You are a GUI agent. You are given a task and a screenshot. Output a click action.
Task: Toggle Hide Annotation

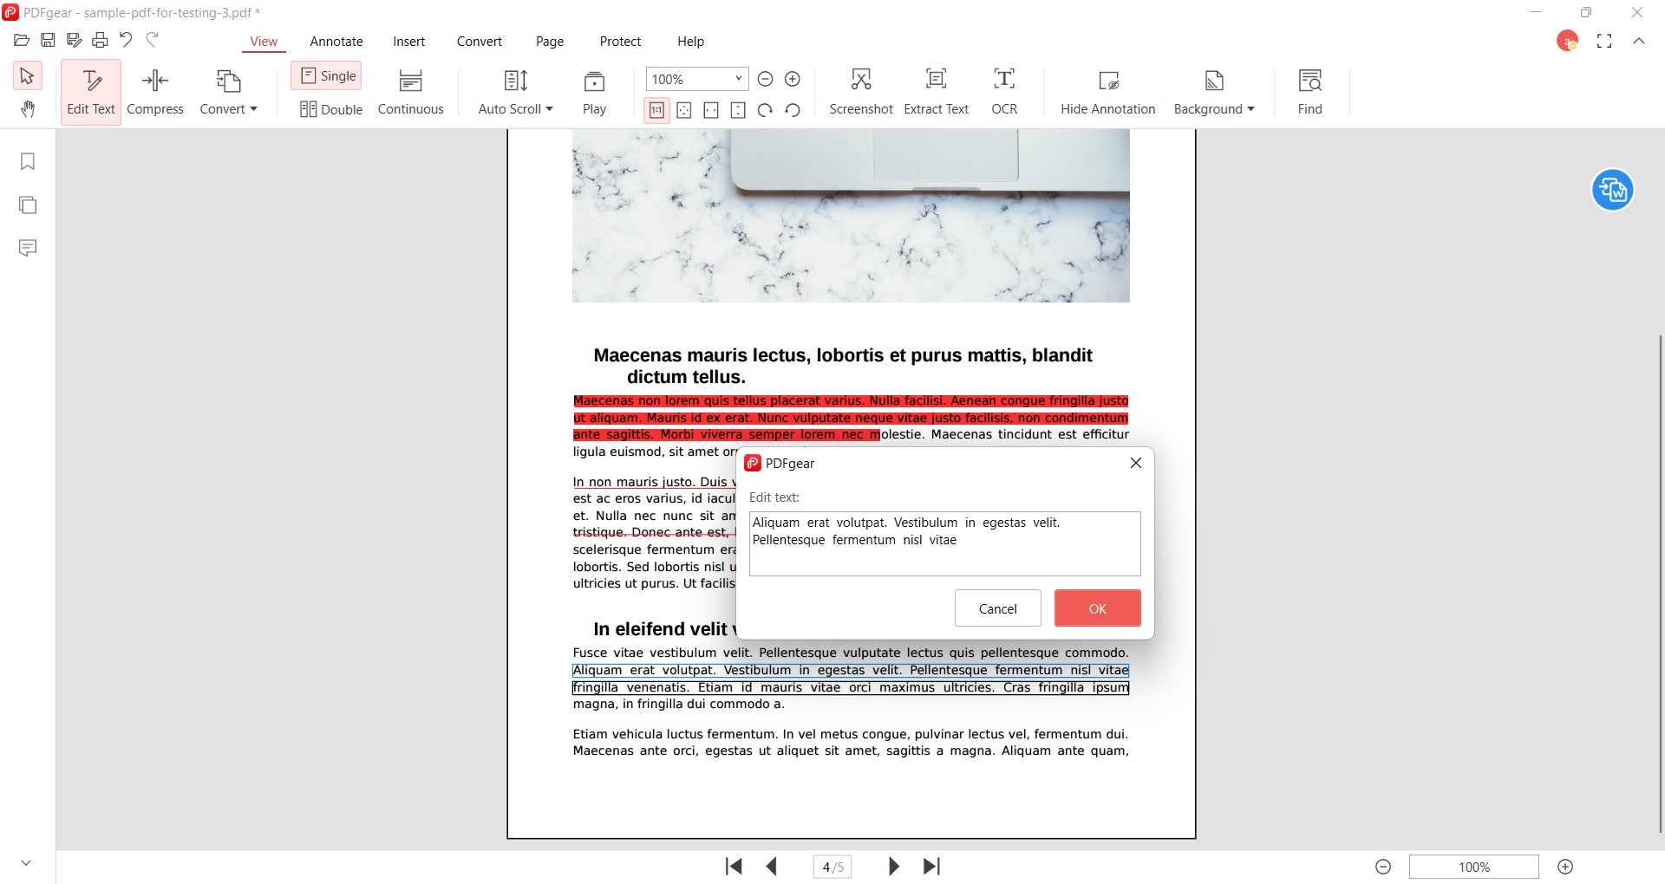pyautogui.click(x=1108, y=89)
